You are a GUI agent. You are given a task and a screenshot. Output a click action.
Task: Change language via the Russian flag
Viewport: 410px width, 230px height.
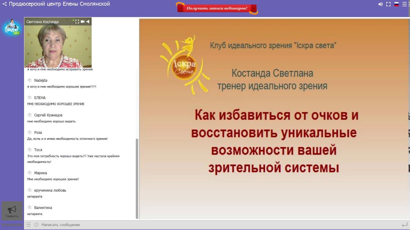point(397,4)
